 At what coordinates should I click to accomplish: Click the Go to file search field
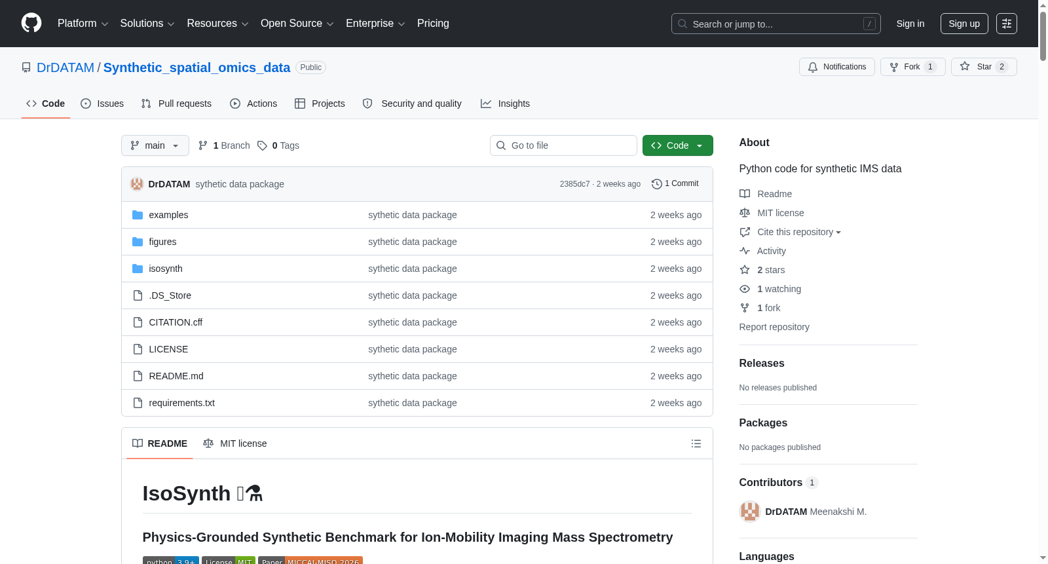click(x=563, y=145)
